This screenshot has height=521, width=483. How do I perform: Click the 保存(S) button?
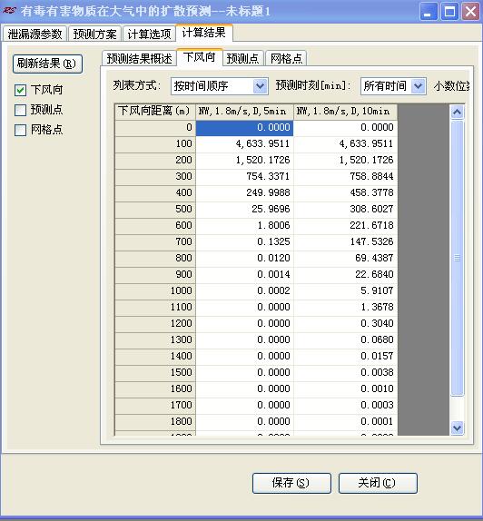(291, 483)
